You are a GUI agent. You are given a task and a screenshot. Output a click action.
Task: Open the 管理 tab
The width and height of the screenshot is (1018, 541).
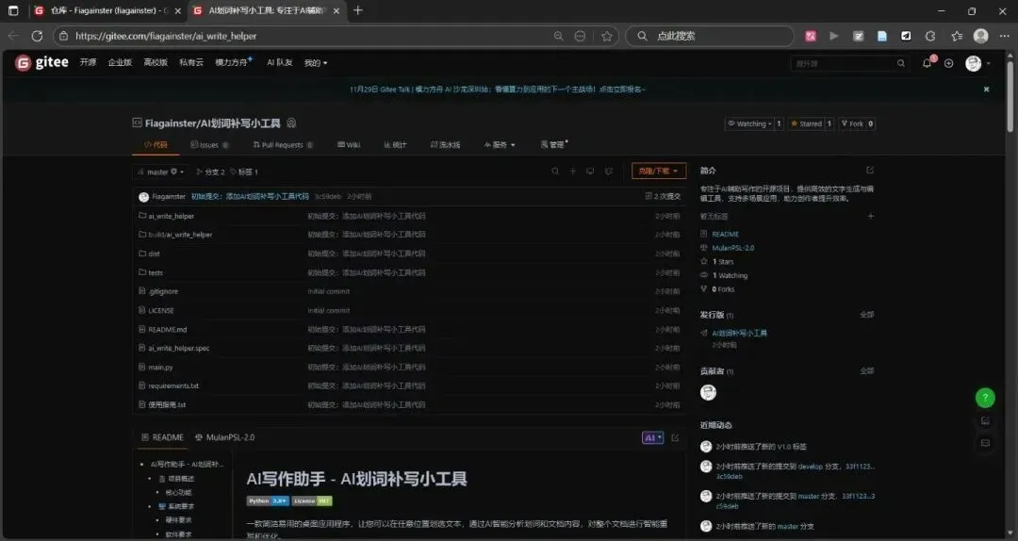click(553, 145)
